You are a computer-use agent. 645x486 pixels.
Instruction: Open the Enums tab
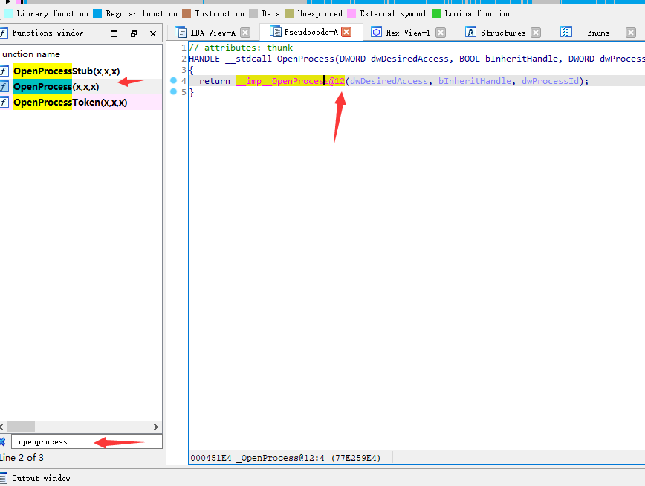(x=598, y=33)
